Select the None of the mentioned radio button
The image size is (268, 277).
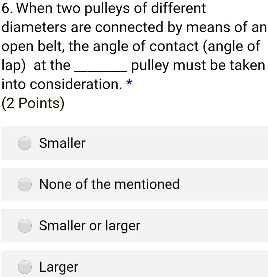pos(24,185)
